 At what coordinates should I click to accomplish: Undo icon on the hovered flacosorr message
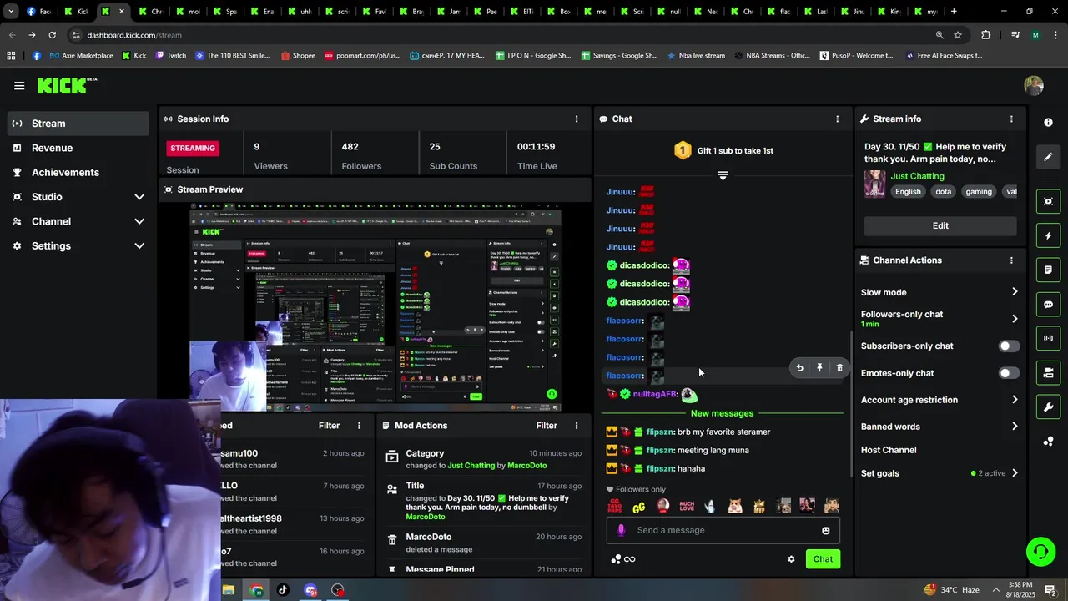tap(799, 368)
